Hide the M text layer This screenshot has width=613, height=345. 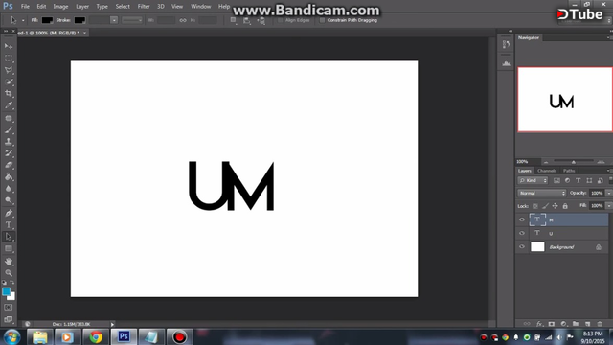click(521, 219)
